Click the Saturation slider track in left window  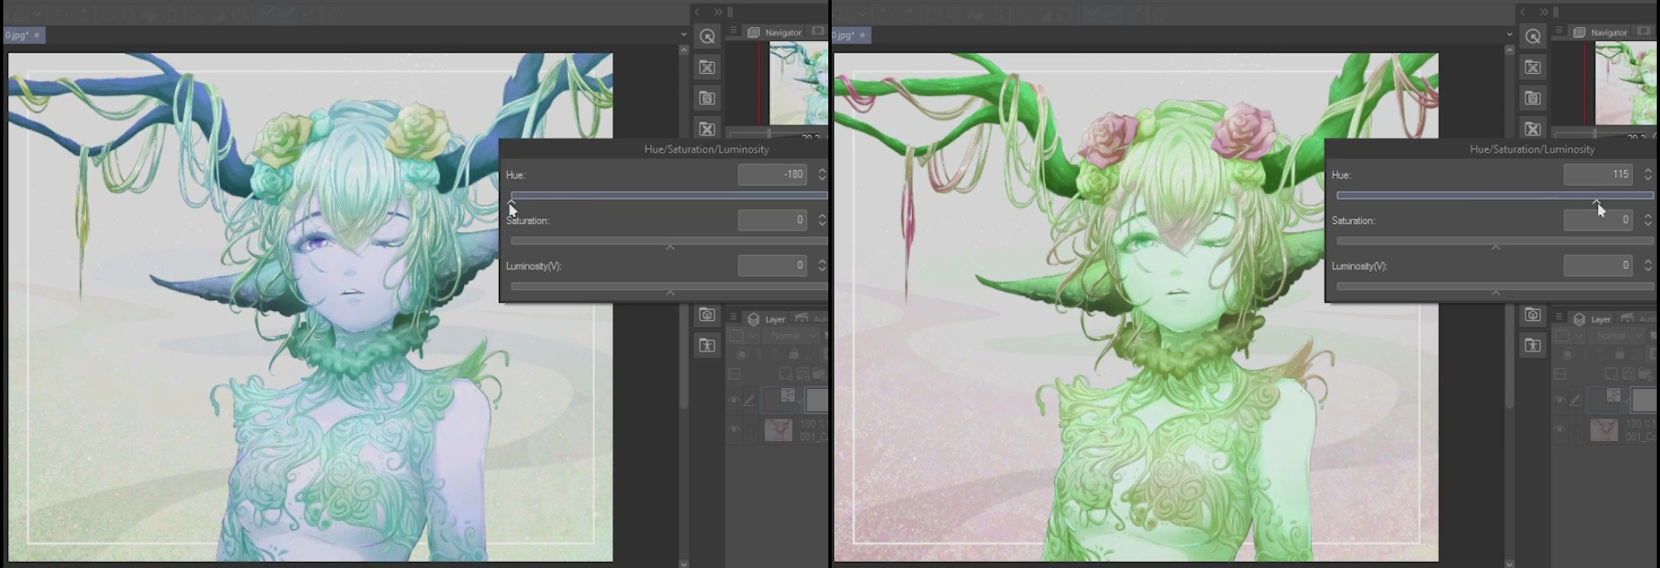click(x=669, y=241)
